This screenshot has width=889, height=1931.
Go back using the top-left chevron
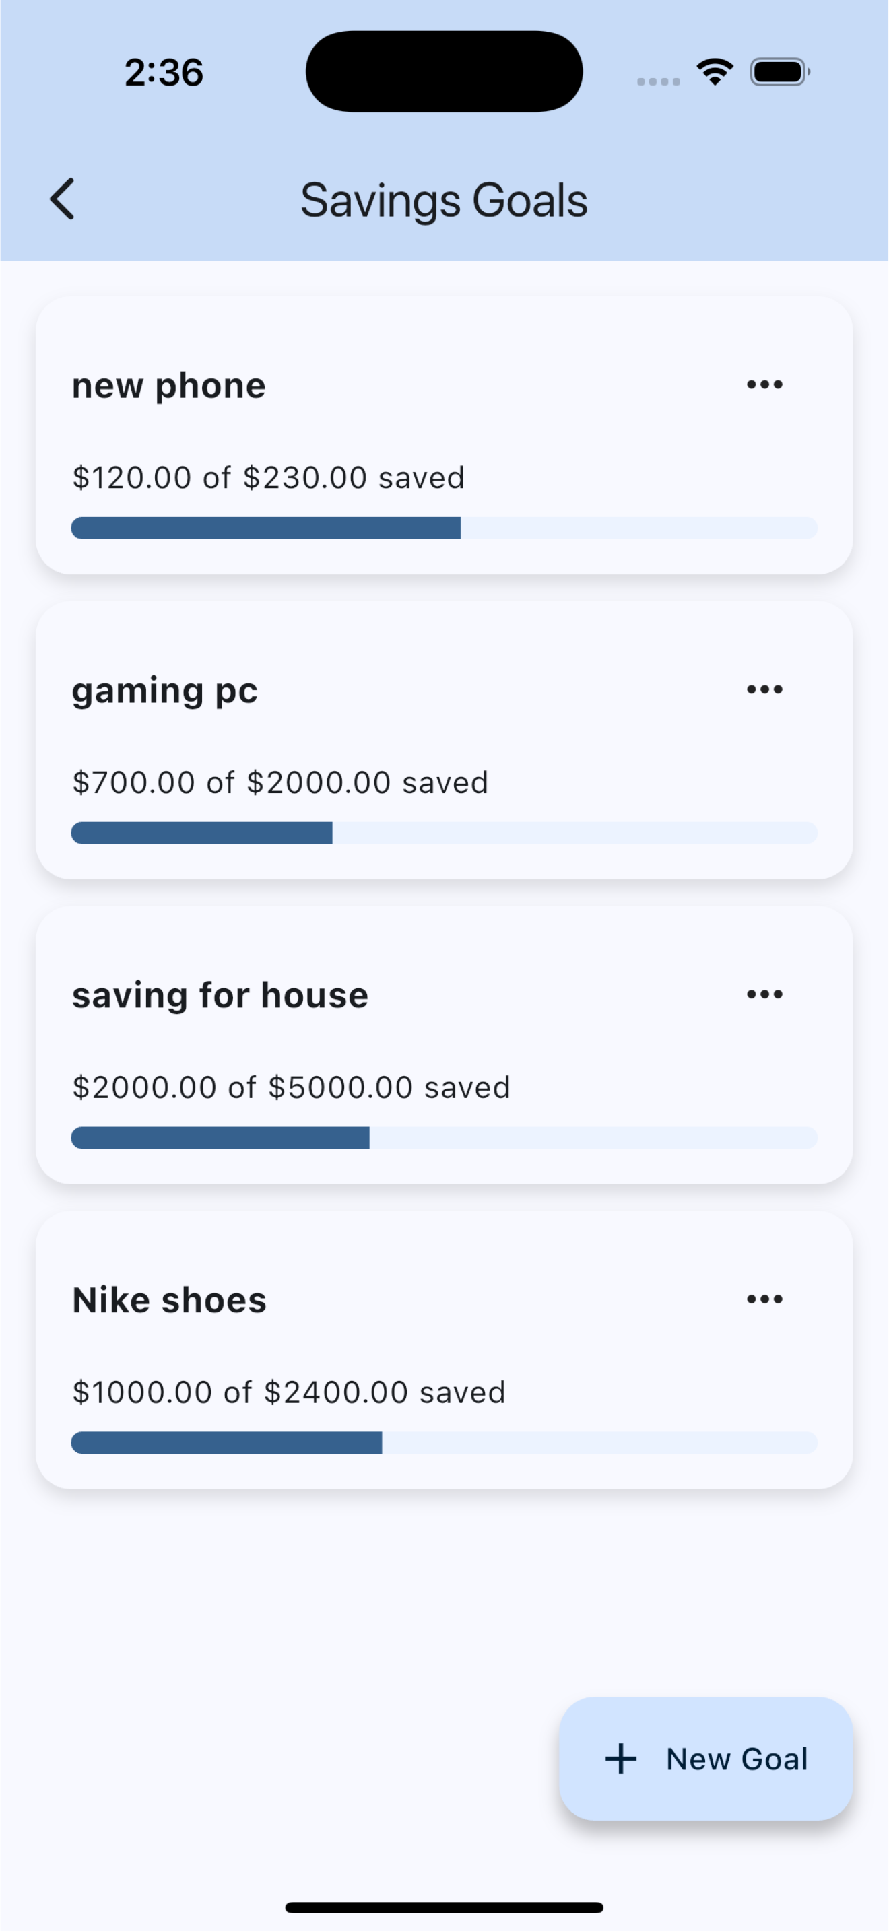(62, 199)
